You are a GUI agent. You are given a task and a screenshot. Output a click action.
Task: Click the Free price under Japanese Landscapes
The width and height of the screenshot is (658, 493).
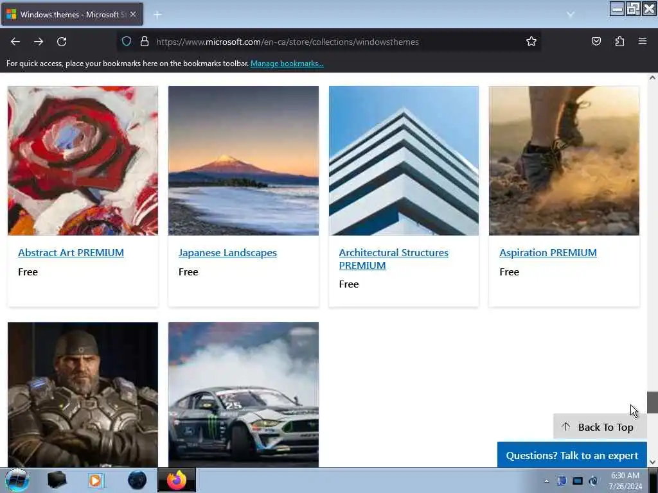coord(188,272)
